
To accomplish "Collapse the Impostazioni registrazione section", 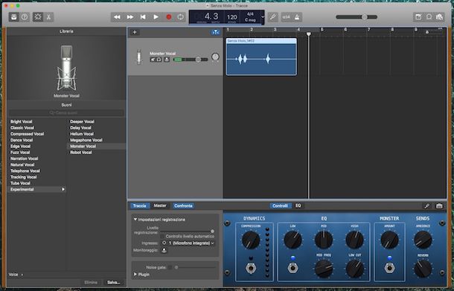I will [x=135, y=220].
